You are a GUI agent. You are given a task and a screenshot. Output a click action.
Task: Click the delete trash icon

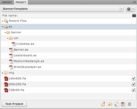(x=129, y=104)
